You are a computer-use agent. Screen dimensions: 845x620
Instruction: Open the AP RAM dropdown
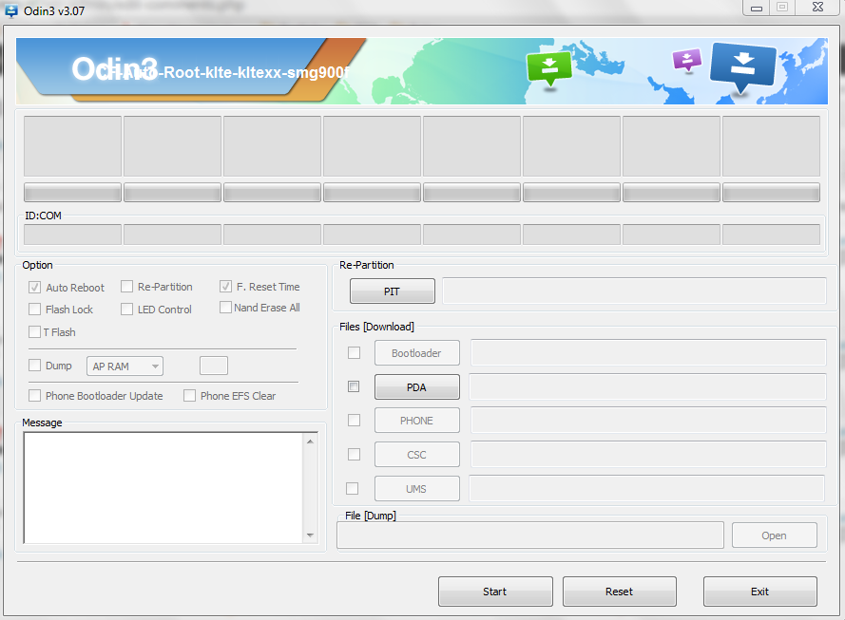[125, 366]
